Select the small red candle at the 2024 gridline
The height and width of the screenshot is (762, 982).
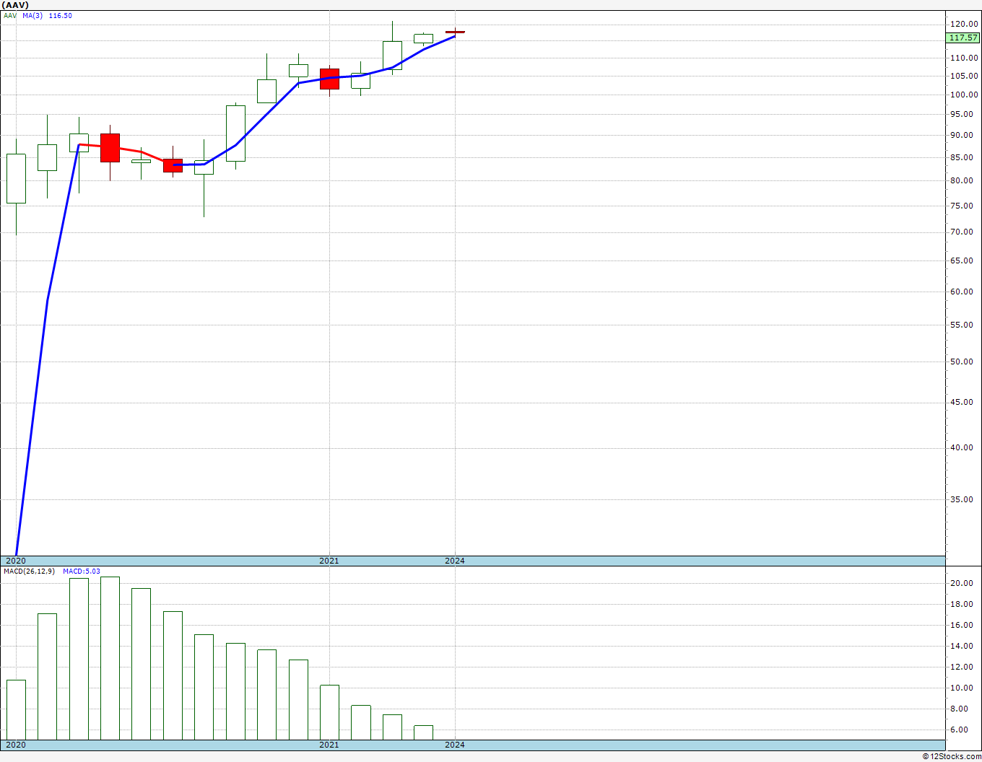tap(455, 32)
